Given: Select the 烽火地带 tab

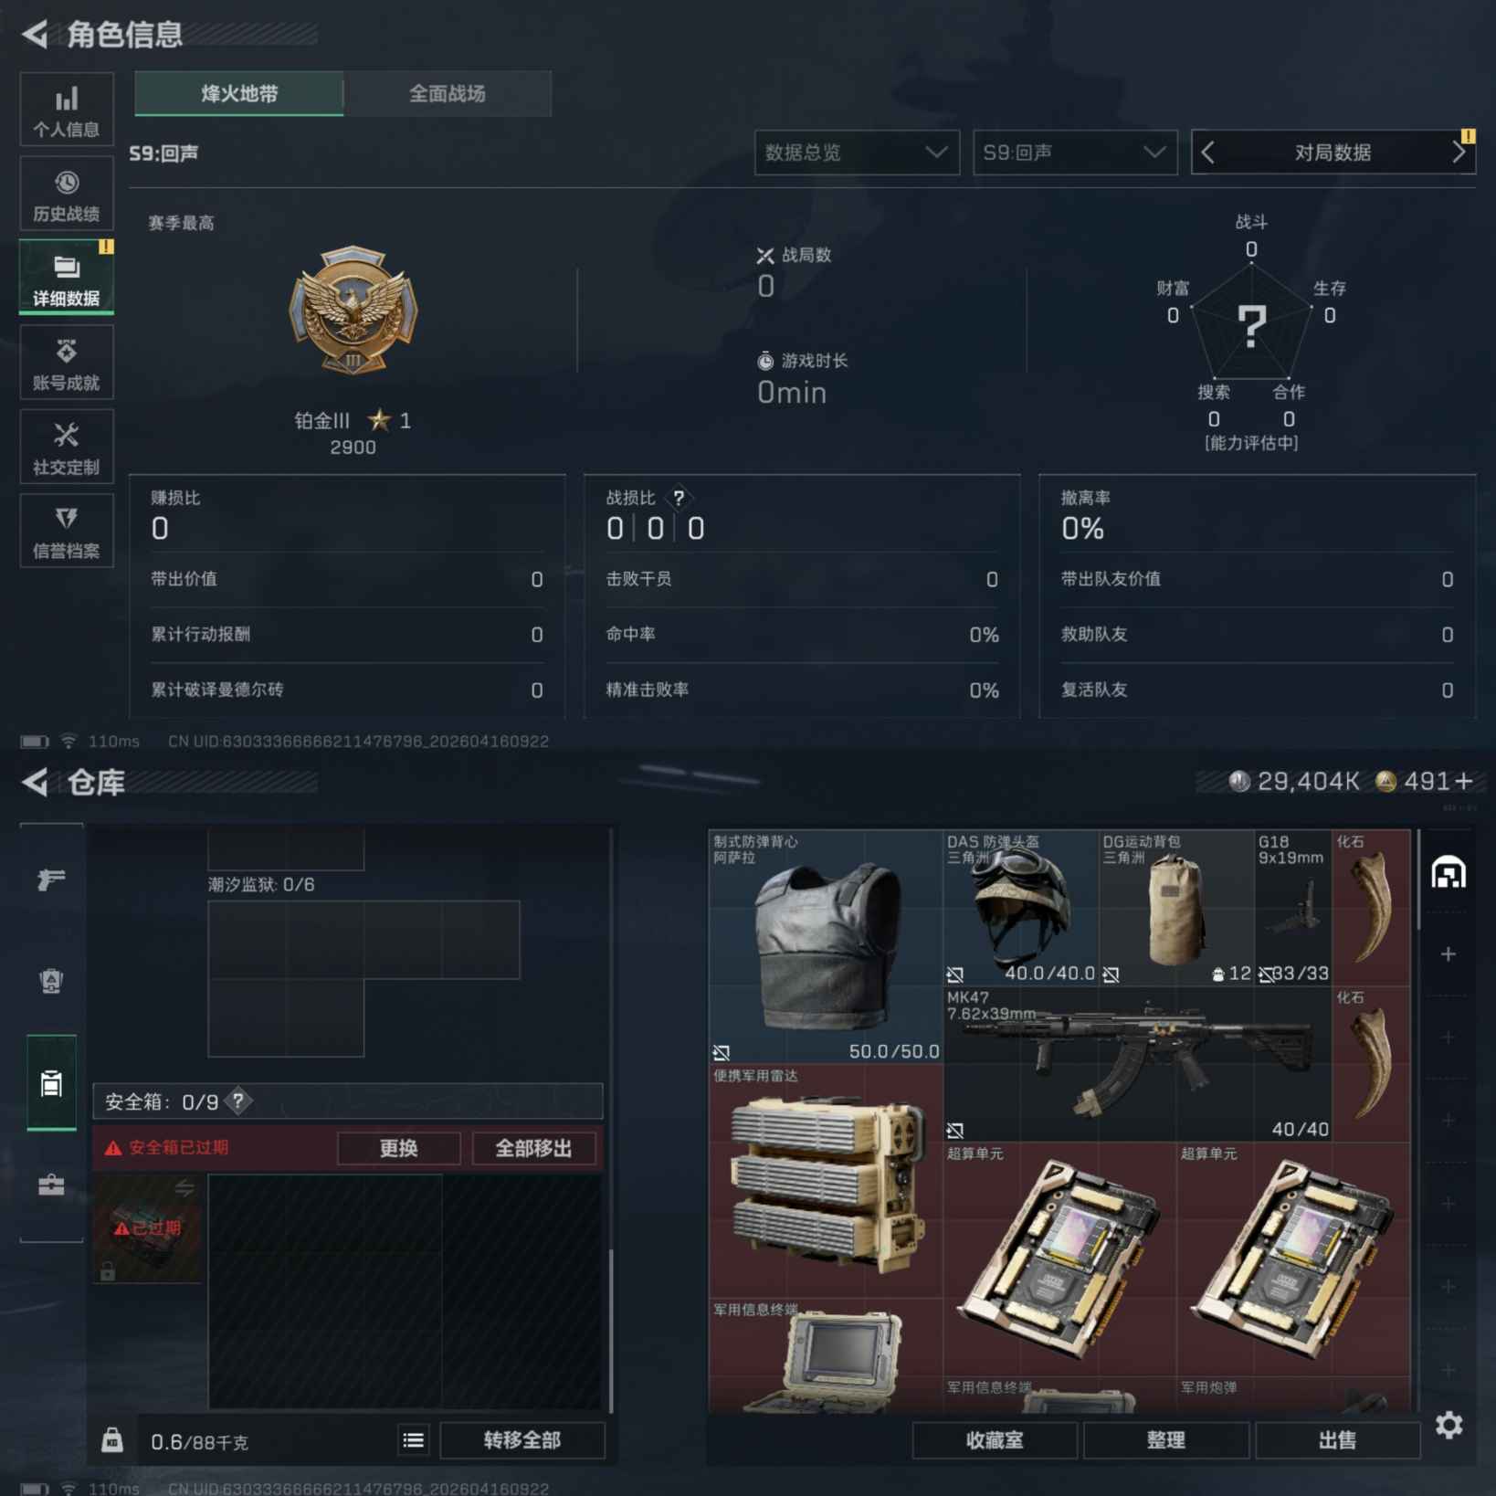Looking at the screenshot, I should point(239,93).
